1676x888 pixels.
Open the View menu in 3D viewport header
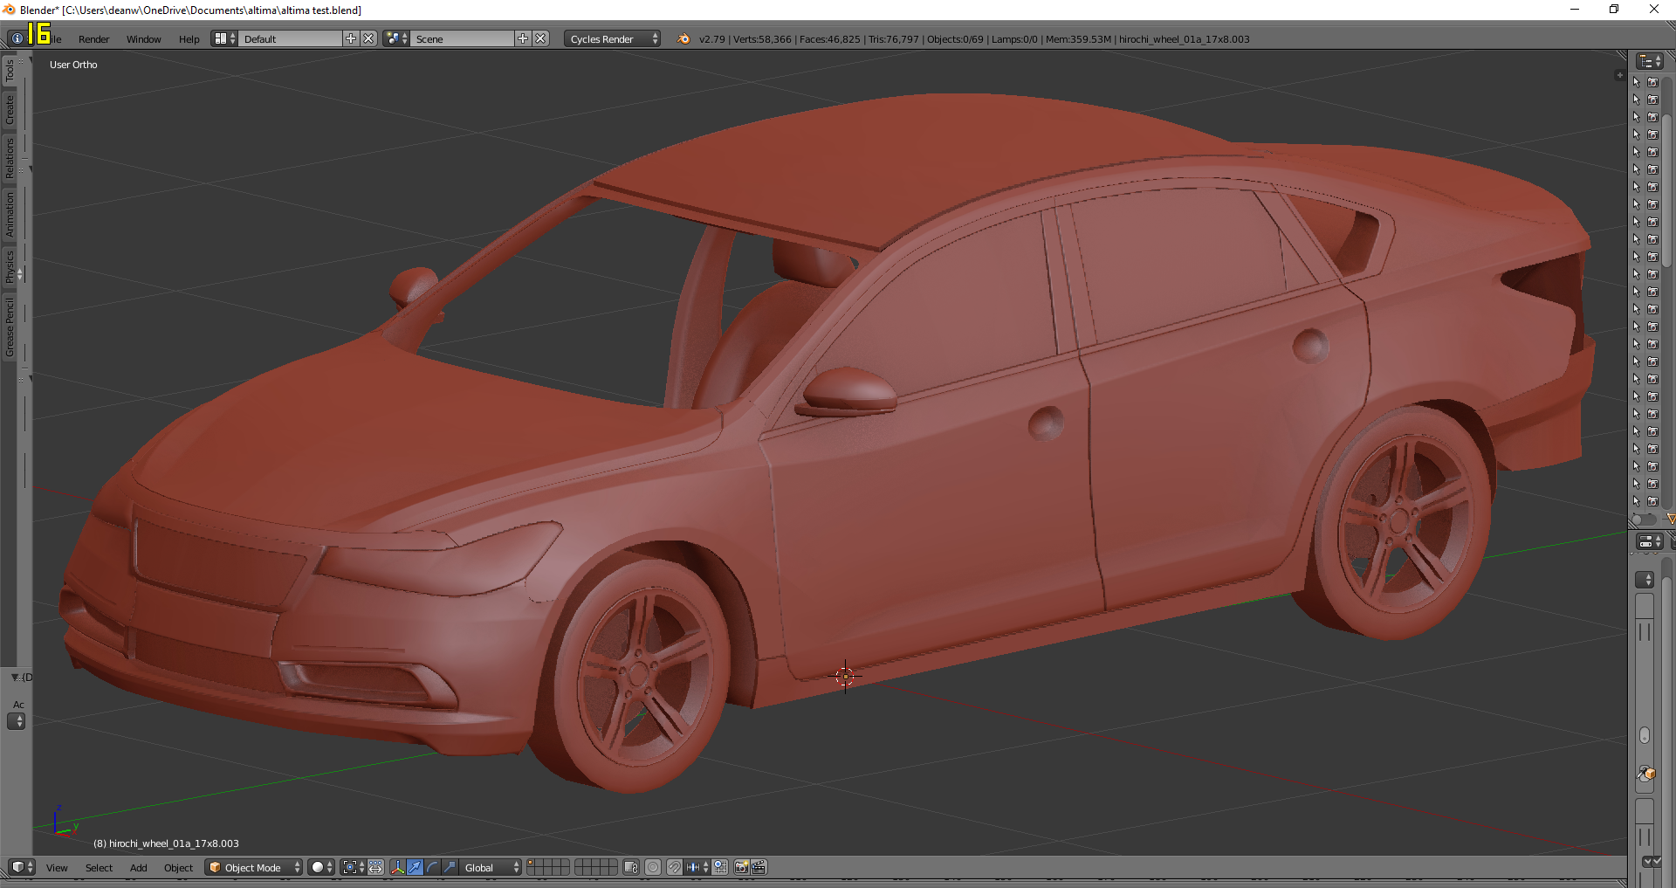(x=57, y=868)
